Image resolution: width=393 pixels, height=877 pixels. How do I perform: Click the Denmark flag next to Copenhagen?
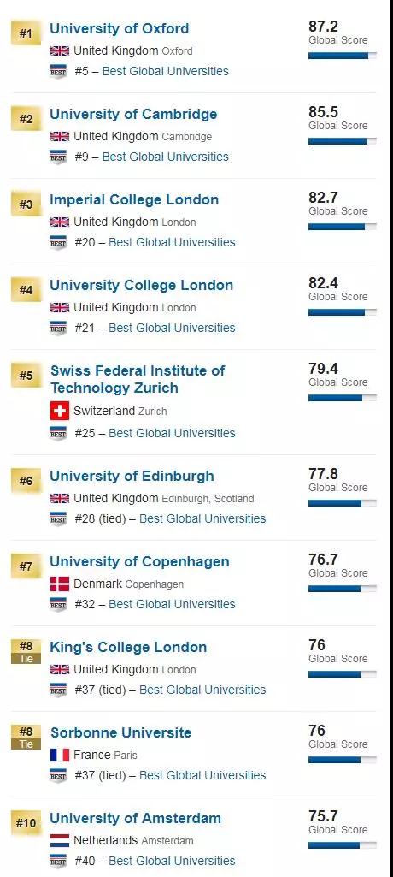pos(59,584)
